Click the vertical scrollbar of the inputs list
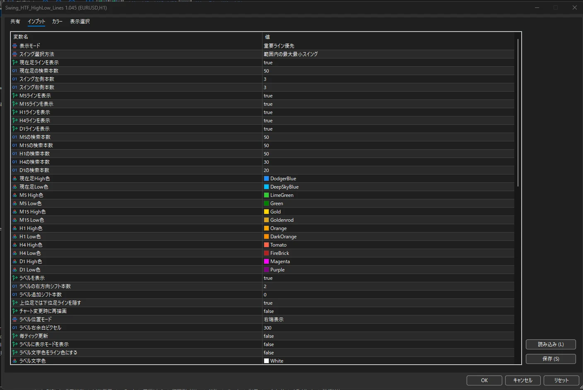This screenshot has height=390, width=583. point(518,113)
